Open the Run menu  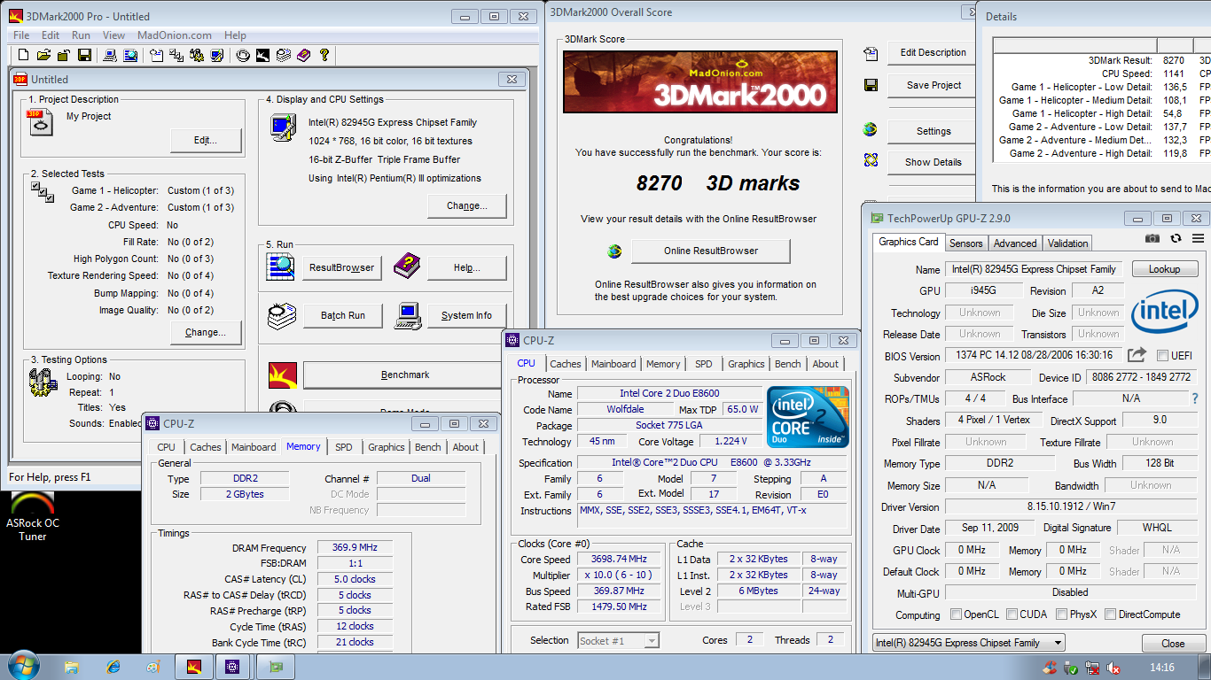(81, 35)
